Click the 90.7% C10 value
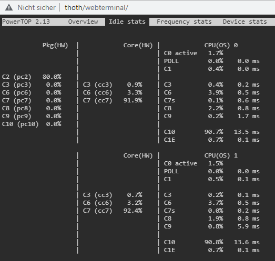The width and height of the screenshot is (275, 261). 214,132
